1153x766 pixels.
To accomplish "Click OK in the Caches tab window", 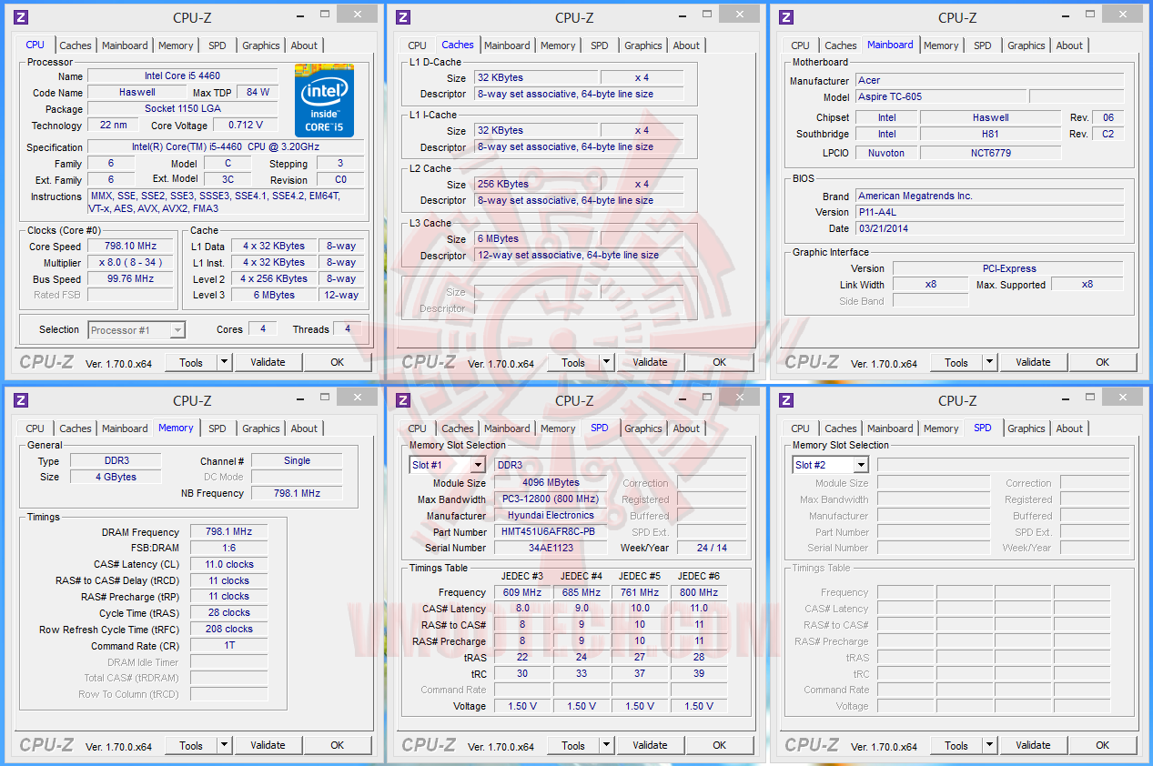I will [719, 362].
